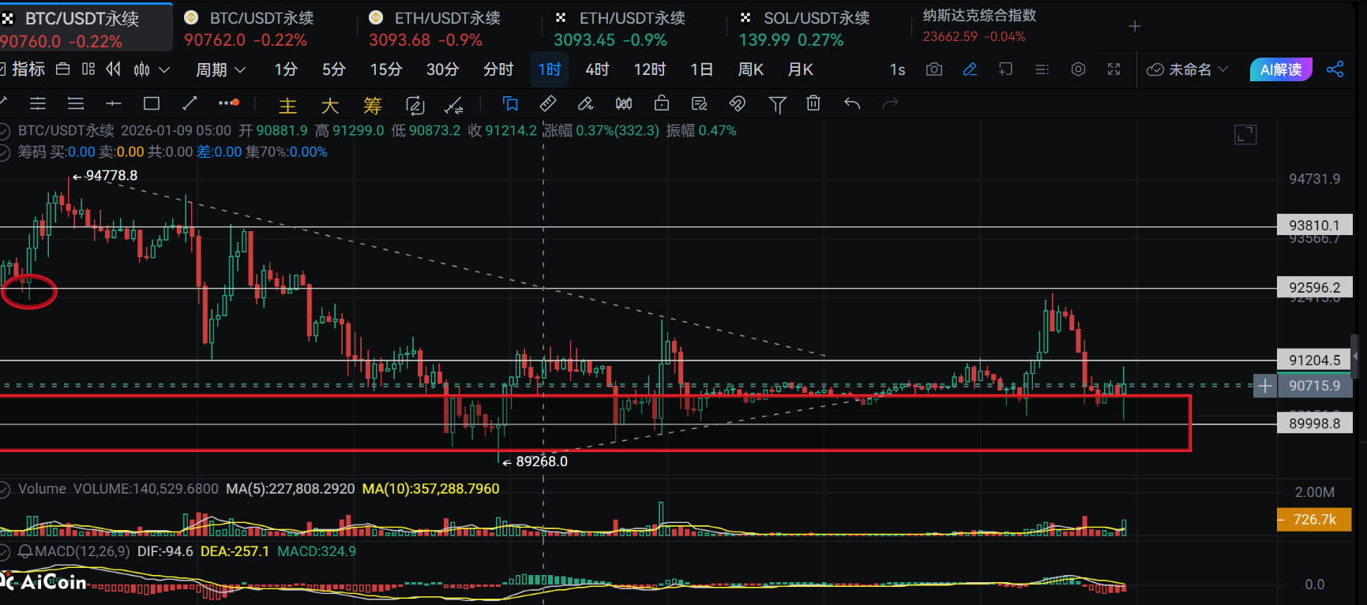1367x605 pixels.
Task: Click the 91204.5 price level label
Action: (1314, 360)
